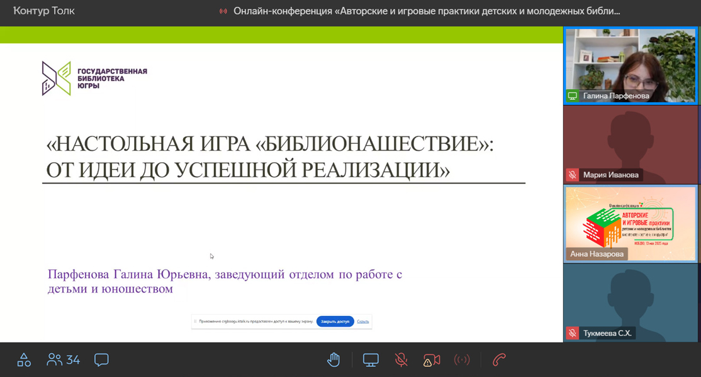Screen dimensions: 701x377
Task: Leave the call with the red handset
Action: coord(499,360)
